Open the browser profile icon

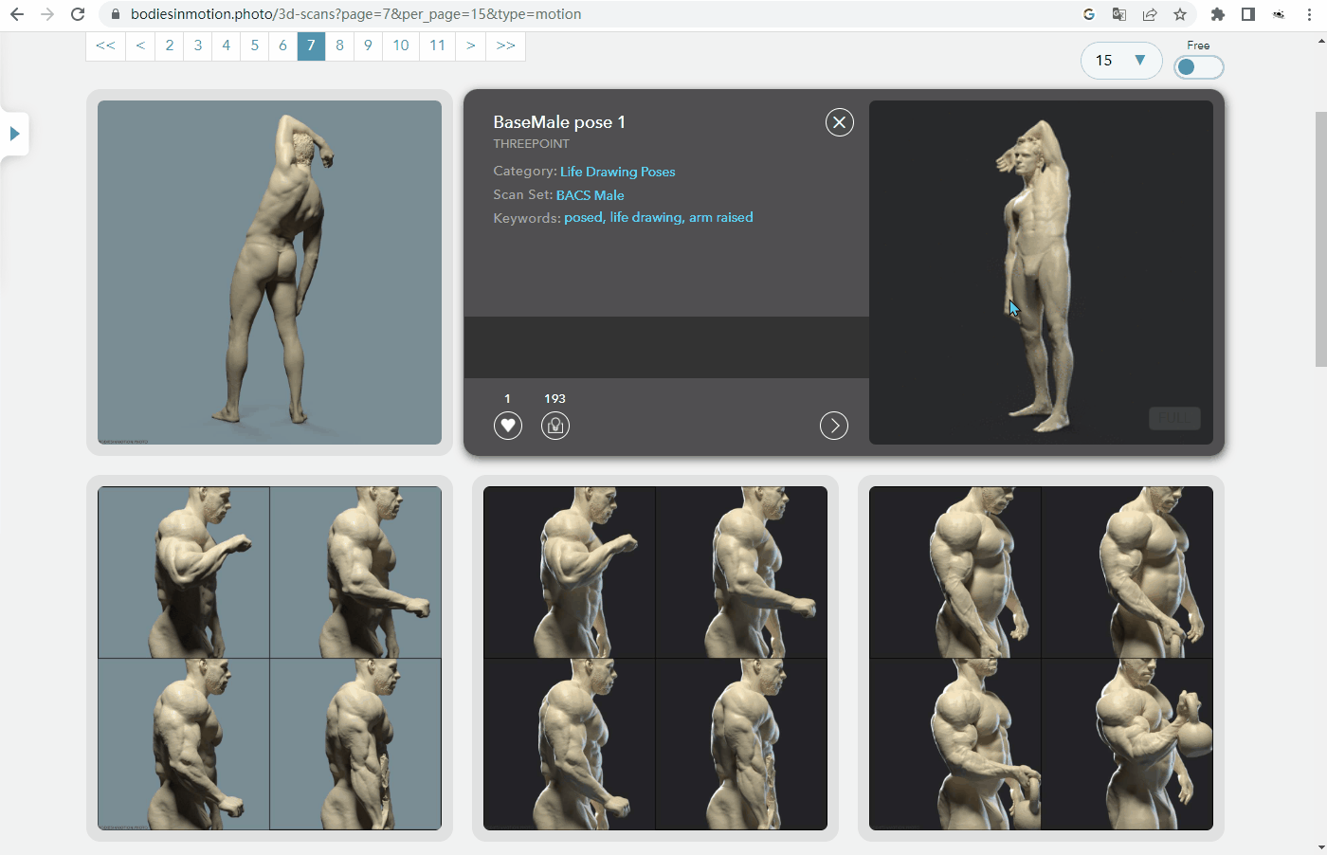pos(1279,14)
